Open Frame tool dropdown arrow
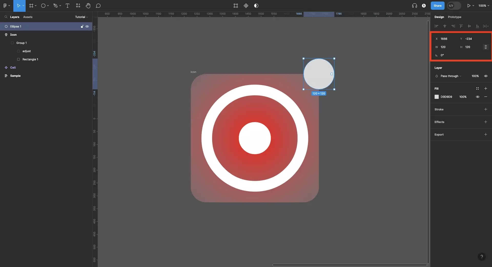 pyautogui.click(x=36, y=6)
